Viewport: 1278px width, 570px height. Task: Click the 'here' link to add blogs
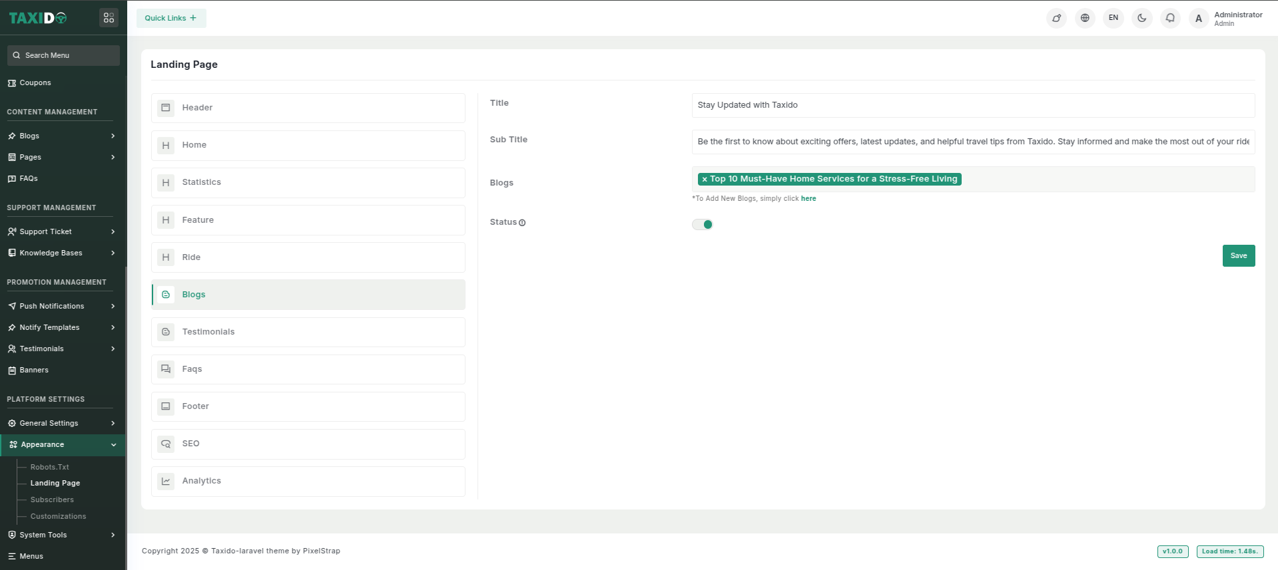tap(808, 199)
